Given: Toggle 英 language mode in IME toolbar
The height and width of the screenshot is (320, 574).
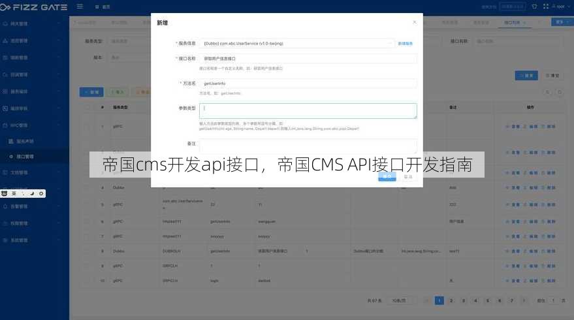Looking at the screenshot, I should coord(14,193).
